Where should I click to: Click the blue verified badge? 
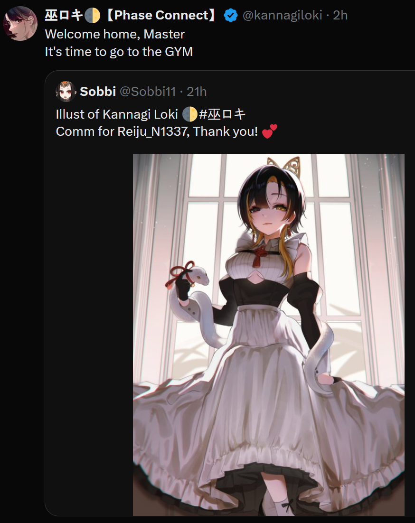tap(230, 15)
